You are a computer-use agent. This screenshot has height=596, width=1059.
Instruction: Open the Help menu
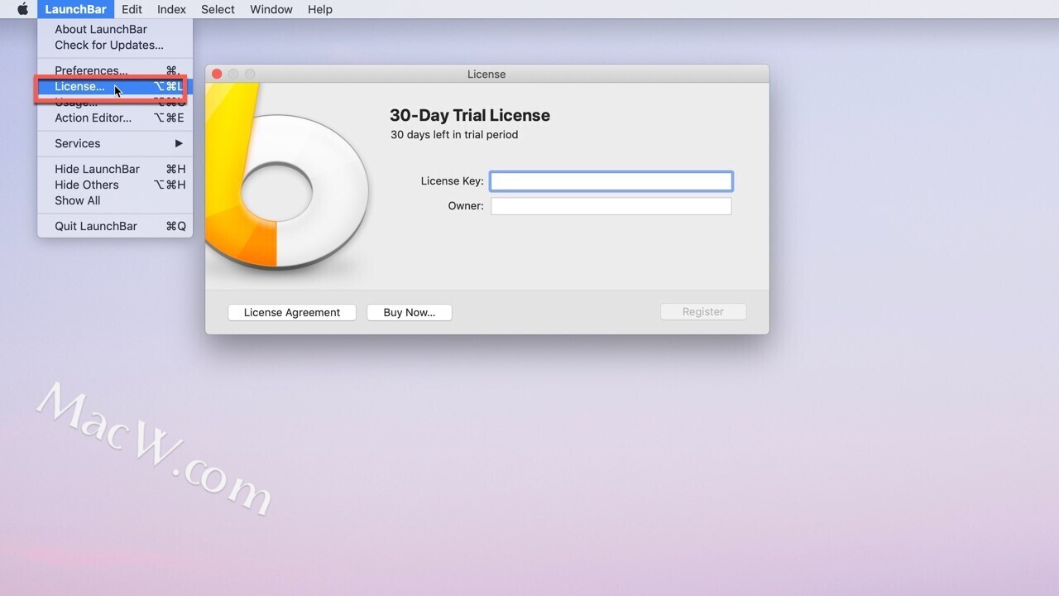(320, 9)
